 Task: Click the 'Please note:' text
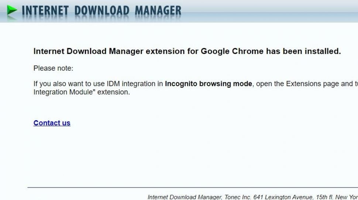click(x=53, y=68)
